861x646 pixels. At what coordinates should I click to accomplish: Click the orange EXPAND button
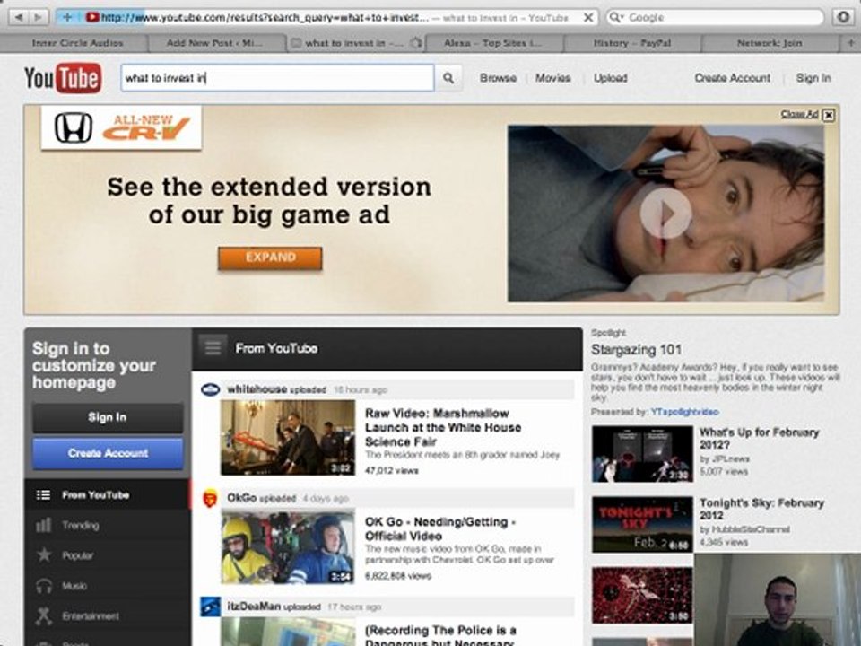coord(270,258)
